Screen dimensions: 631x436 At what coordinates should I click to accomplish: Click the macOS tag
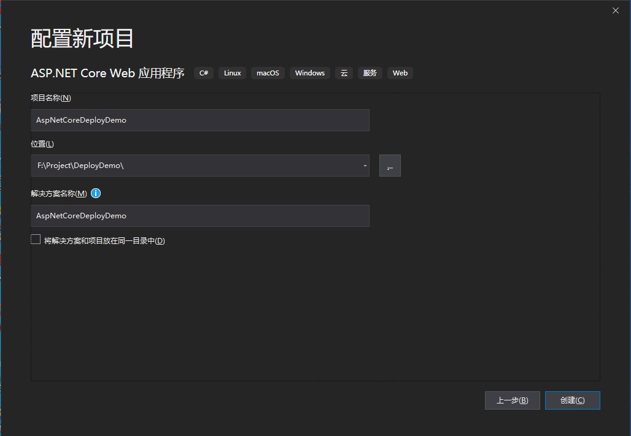click(x=268, y=73)
